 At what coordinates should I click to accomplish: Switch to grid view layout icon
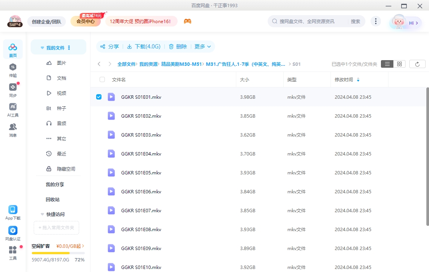(x=399, y=64)
